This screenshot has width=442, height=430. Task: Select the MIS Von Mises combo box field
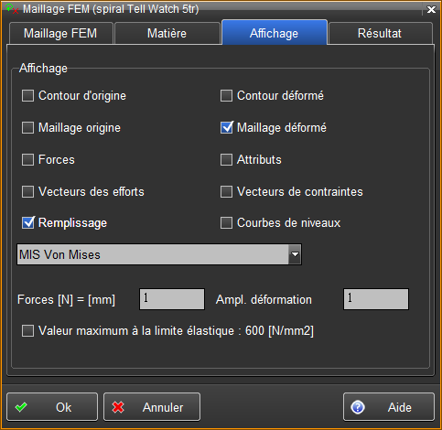click(159, 254)
